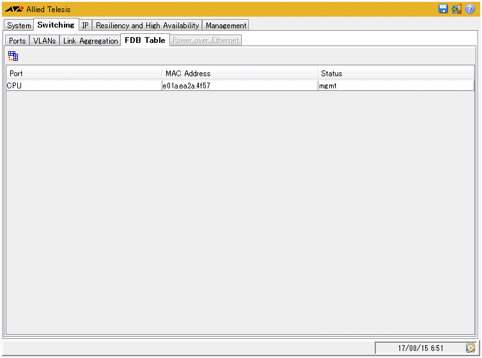Switch to the System tab
This screenshot has width=482, height=358.
(19, 25)
